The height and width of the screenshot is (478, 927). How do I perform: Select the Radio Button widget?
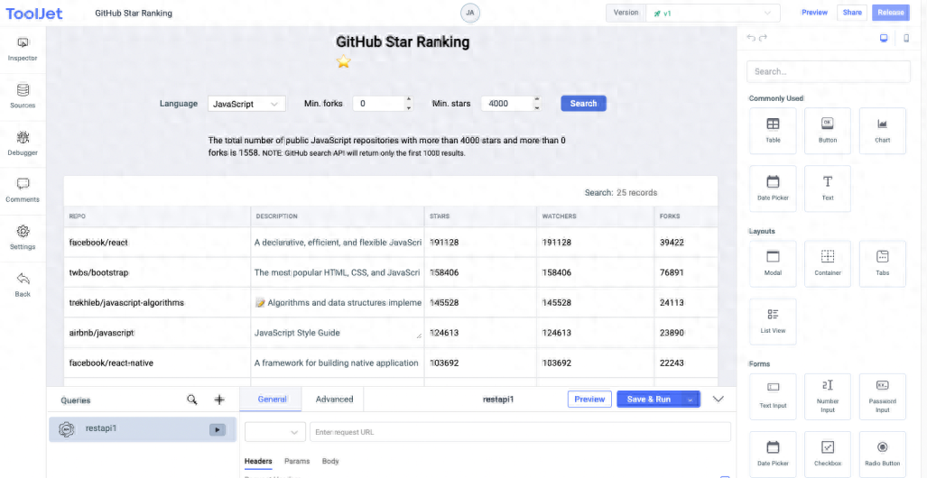coord(882,454)
